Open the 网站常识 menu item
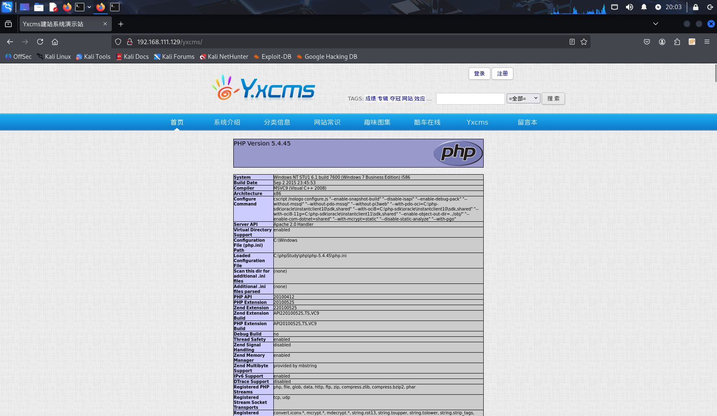Viewport: 717px width, 416px height. point(327,122)
